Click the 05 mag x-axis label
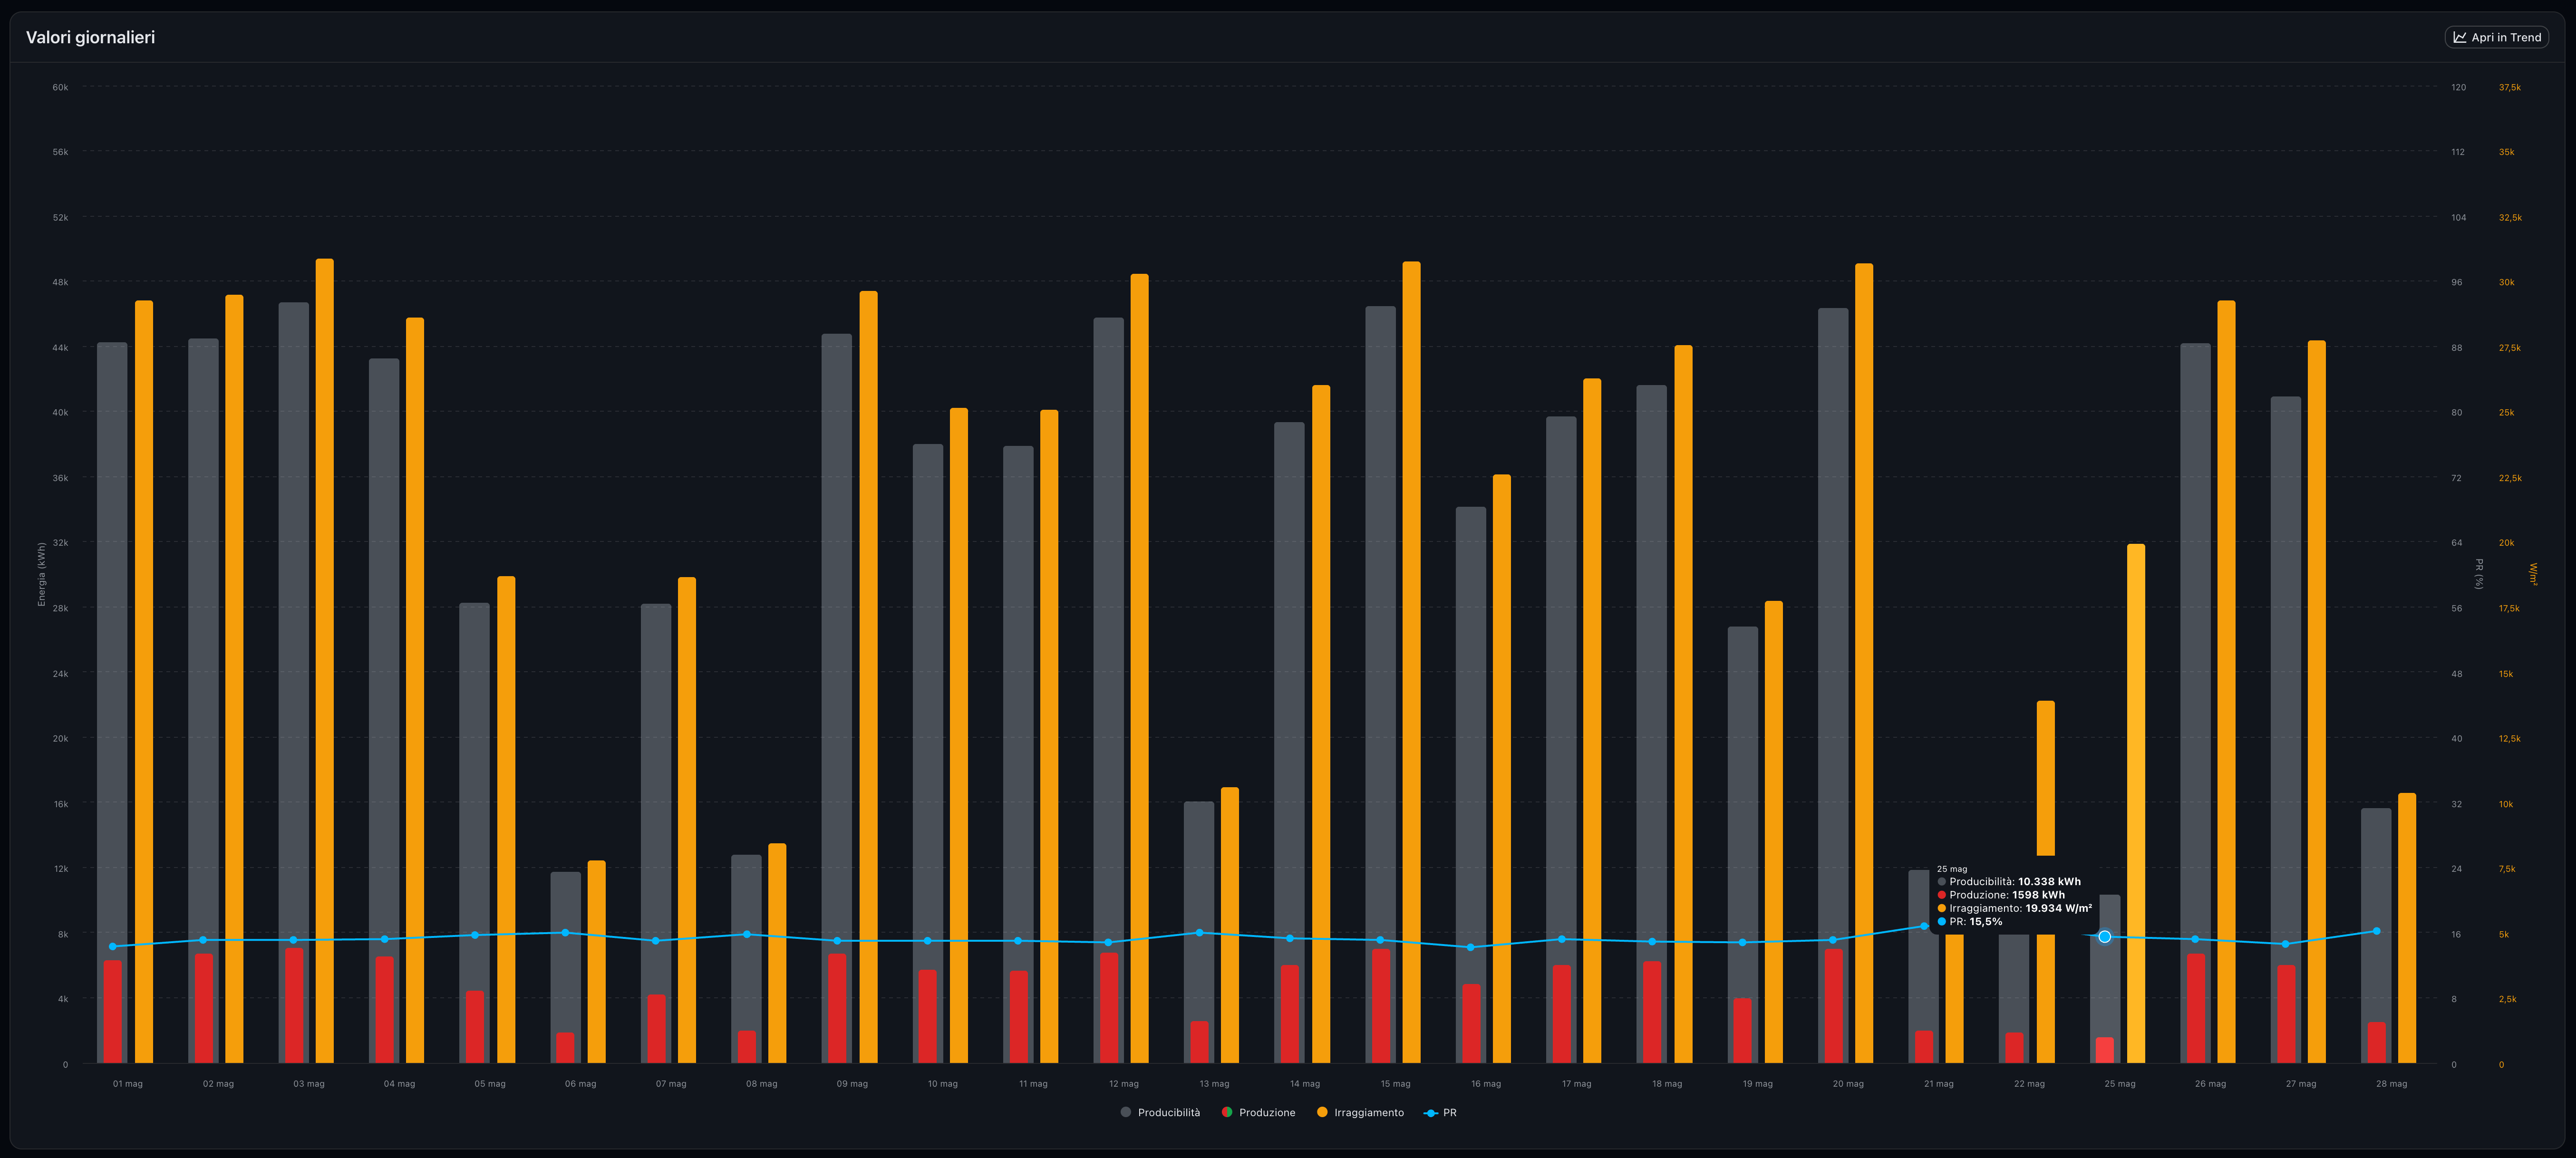Image resolution: width=2576 pixels, height=1158 pixels. tap(490, 1083)
